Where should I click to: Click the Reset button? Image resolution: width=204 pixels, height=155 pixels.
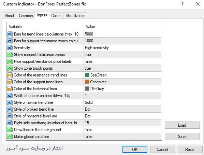[x=190, y=150]
